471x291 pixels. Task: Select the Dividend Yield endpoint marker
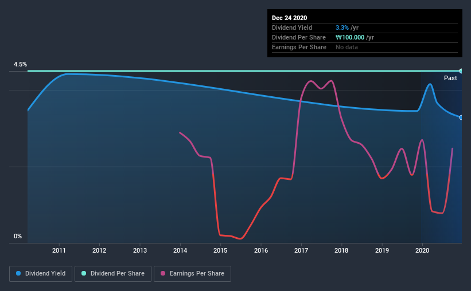click(x=461, y=117)
